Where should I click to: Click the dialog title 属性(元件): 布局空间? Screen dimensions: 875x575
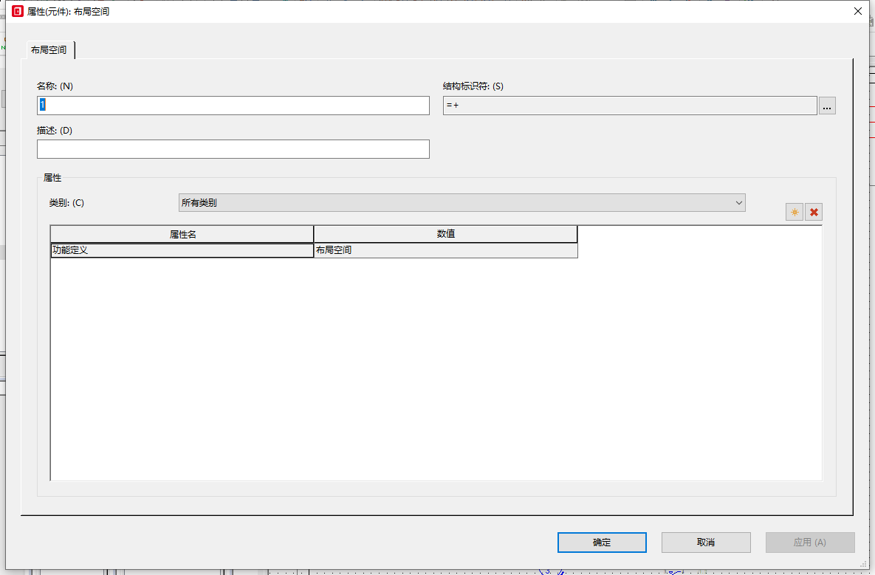[69, 12]
